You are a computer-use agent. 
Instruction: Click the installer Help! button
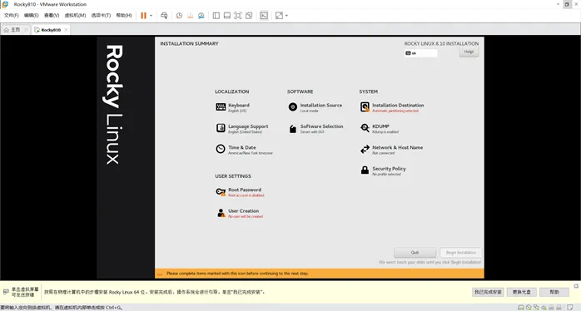[x=469, y=52]
